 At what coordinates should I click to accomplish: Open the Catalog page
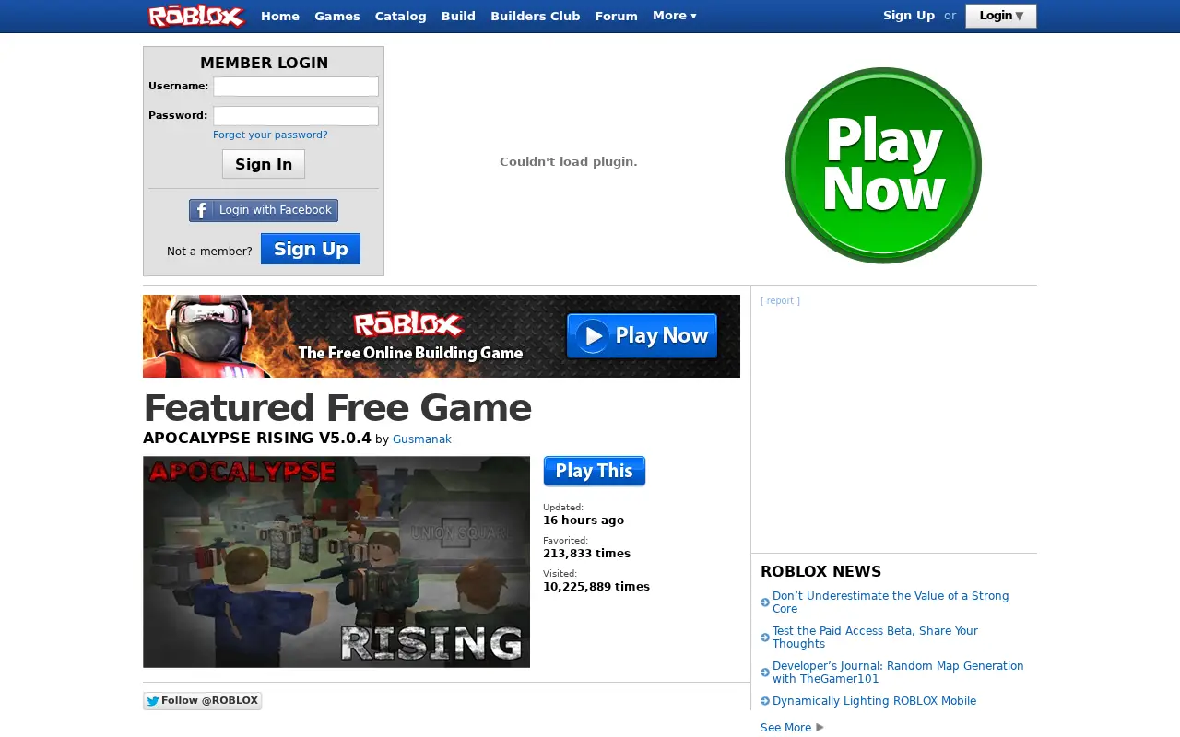click(401, 16)
